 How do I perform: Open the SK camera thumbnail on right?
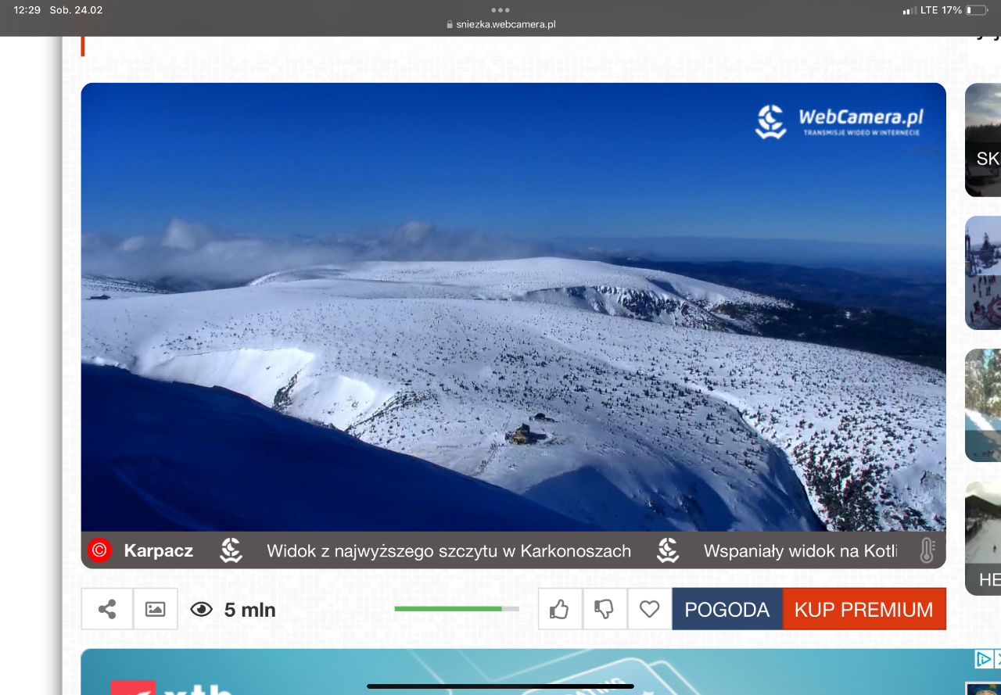click(x=983, y=140)
